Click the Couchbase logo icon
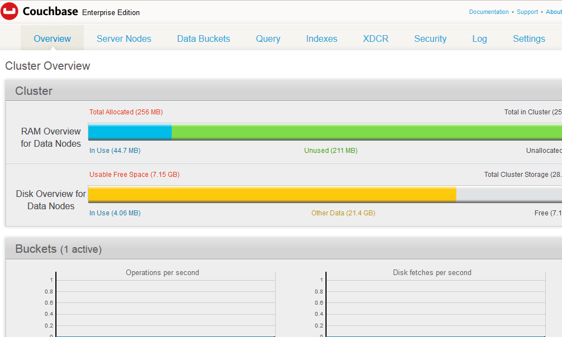Viewport: 562px width, 337px height. point(10,11)
